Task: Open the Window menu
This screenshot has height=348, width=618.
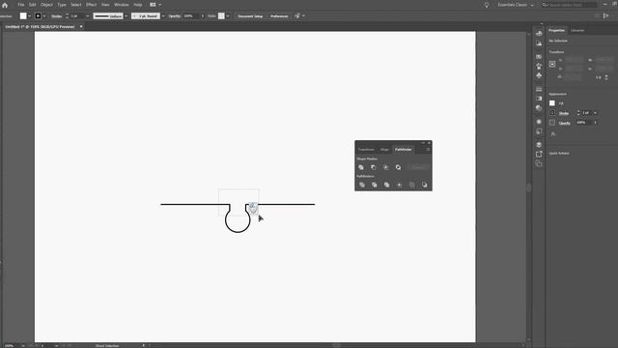Action: [x=122, y=5]
